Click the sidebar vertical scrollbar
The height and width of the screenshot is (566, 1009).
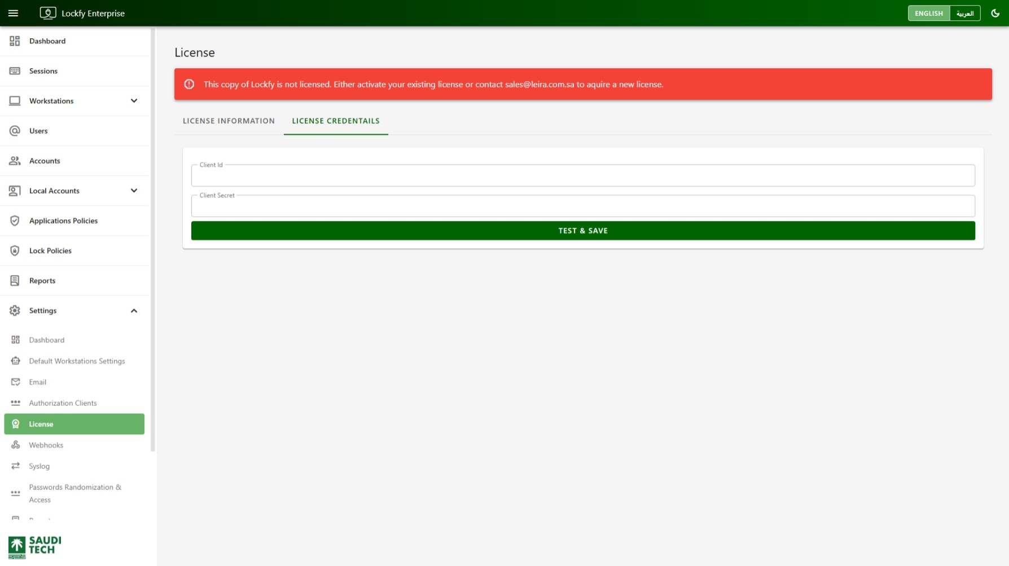click(152, 240)
